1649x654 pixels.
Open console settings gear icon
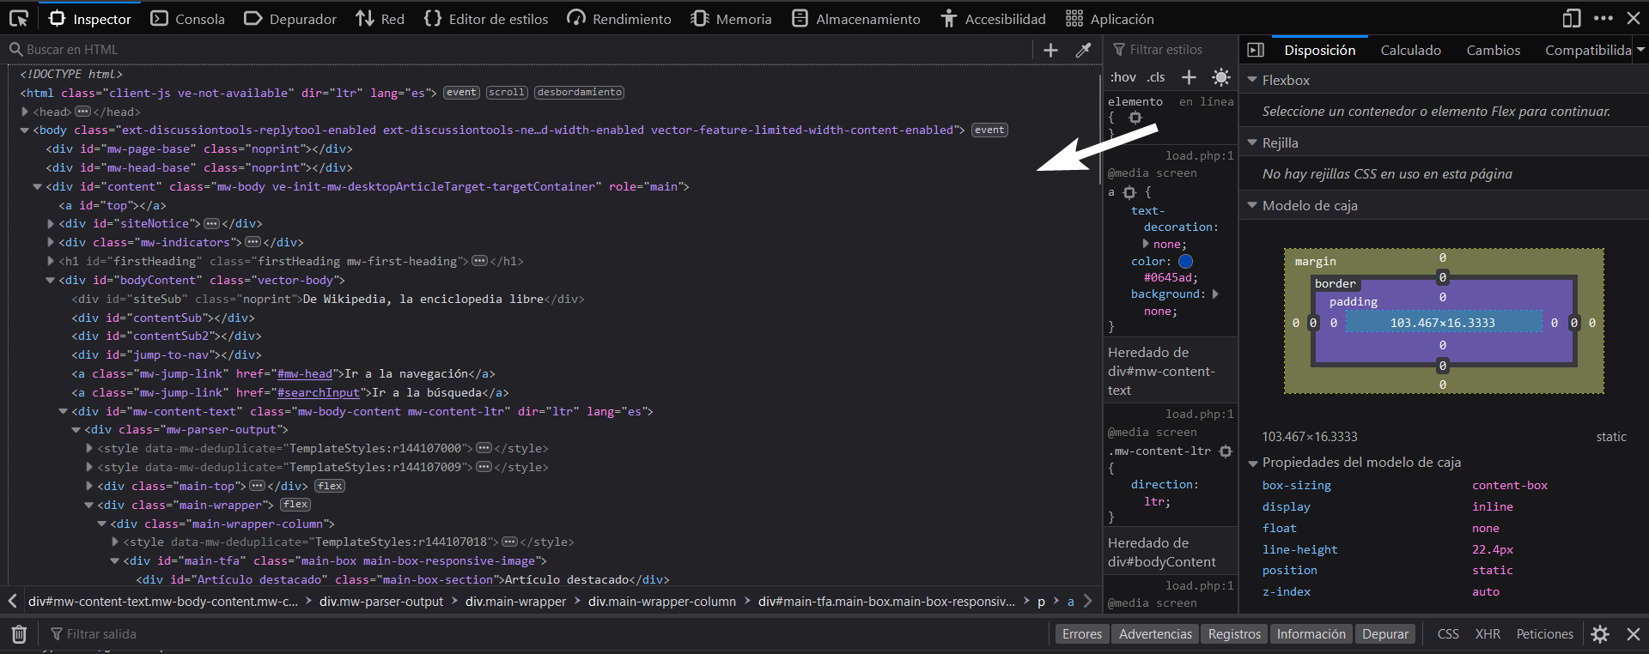(1599, 634)
